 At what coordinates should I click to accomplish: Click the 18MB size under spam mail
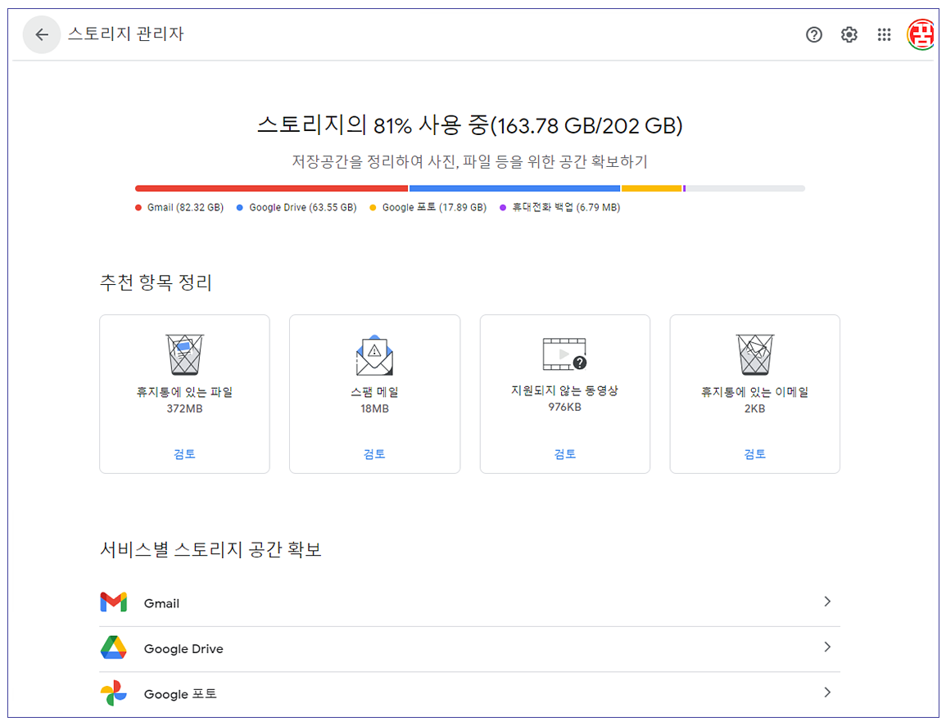click(374, 408)
